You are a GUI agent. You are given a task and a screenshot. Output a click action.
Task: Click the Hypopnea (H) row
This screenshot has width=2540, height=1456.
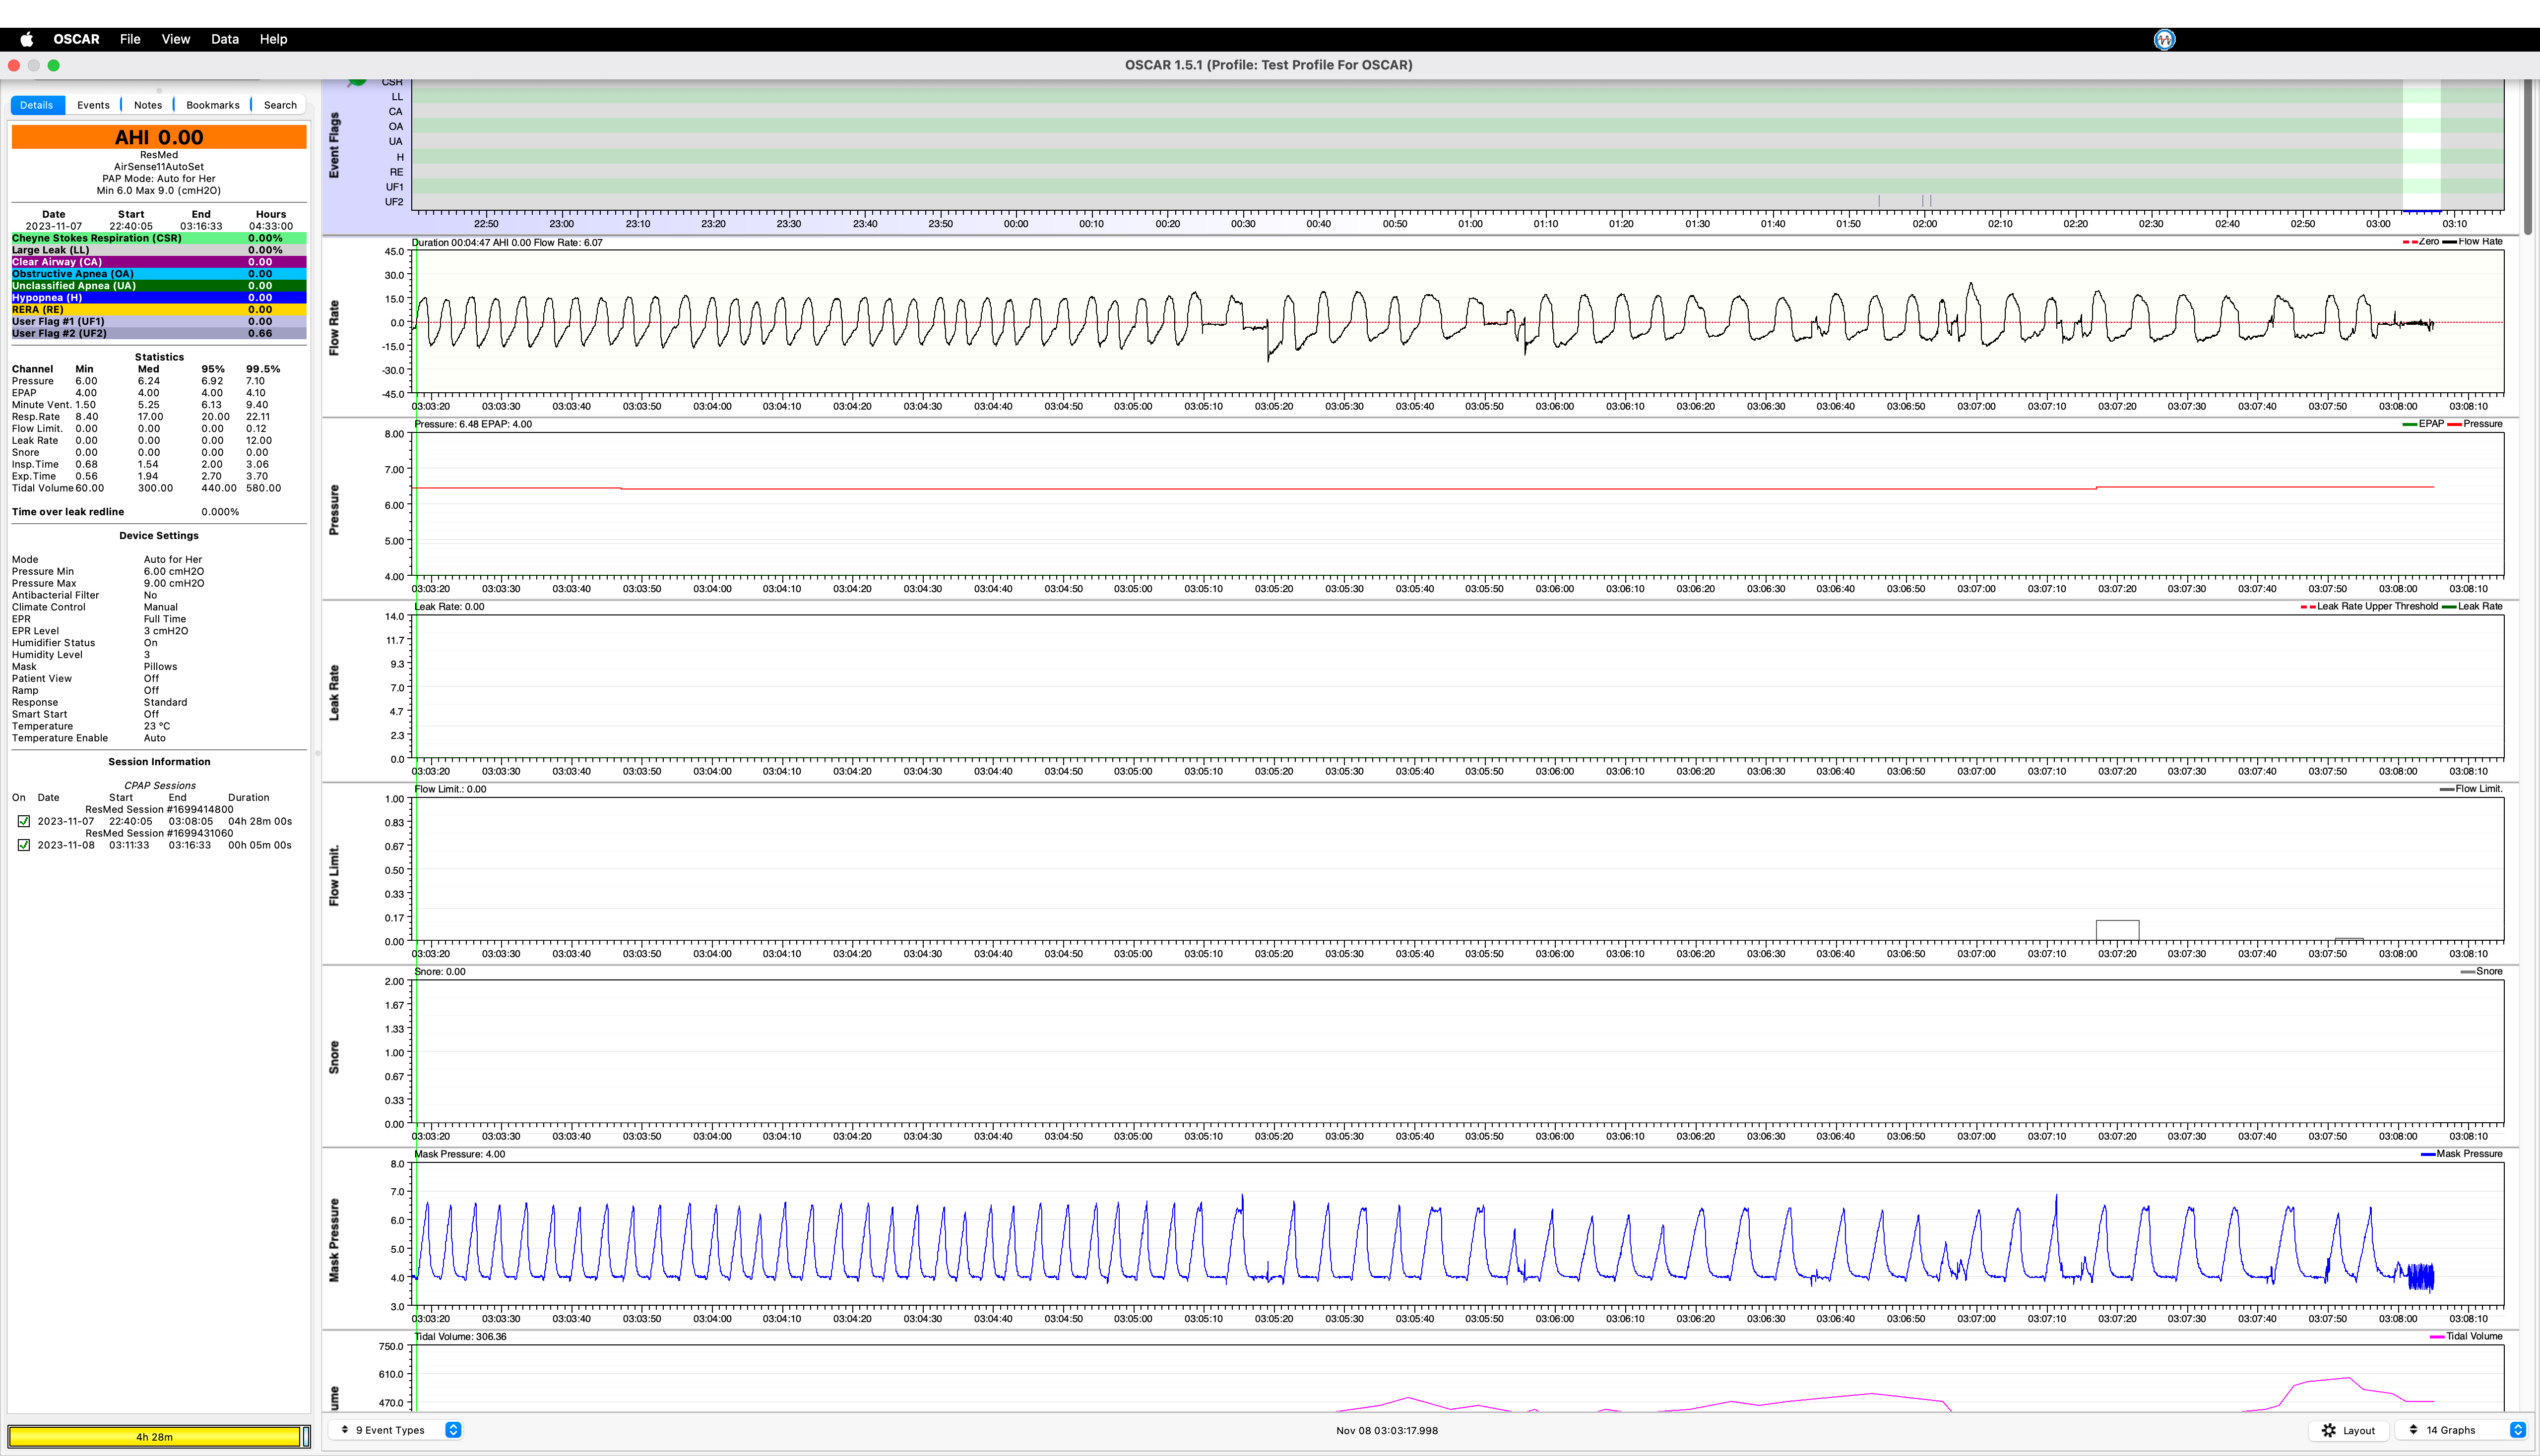pos(159,298)
